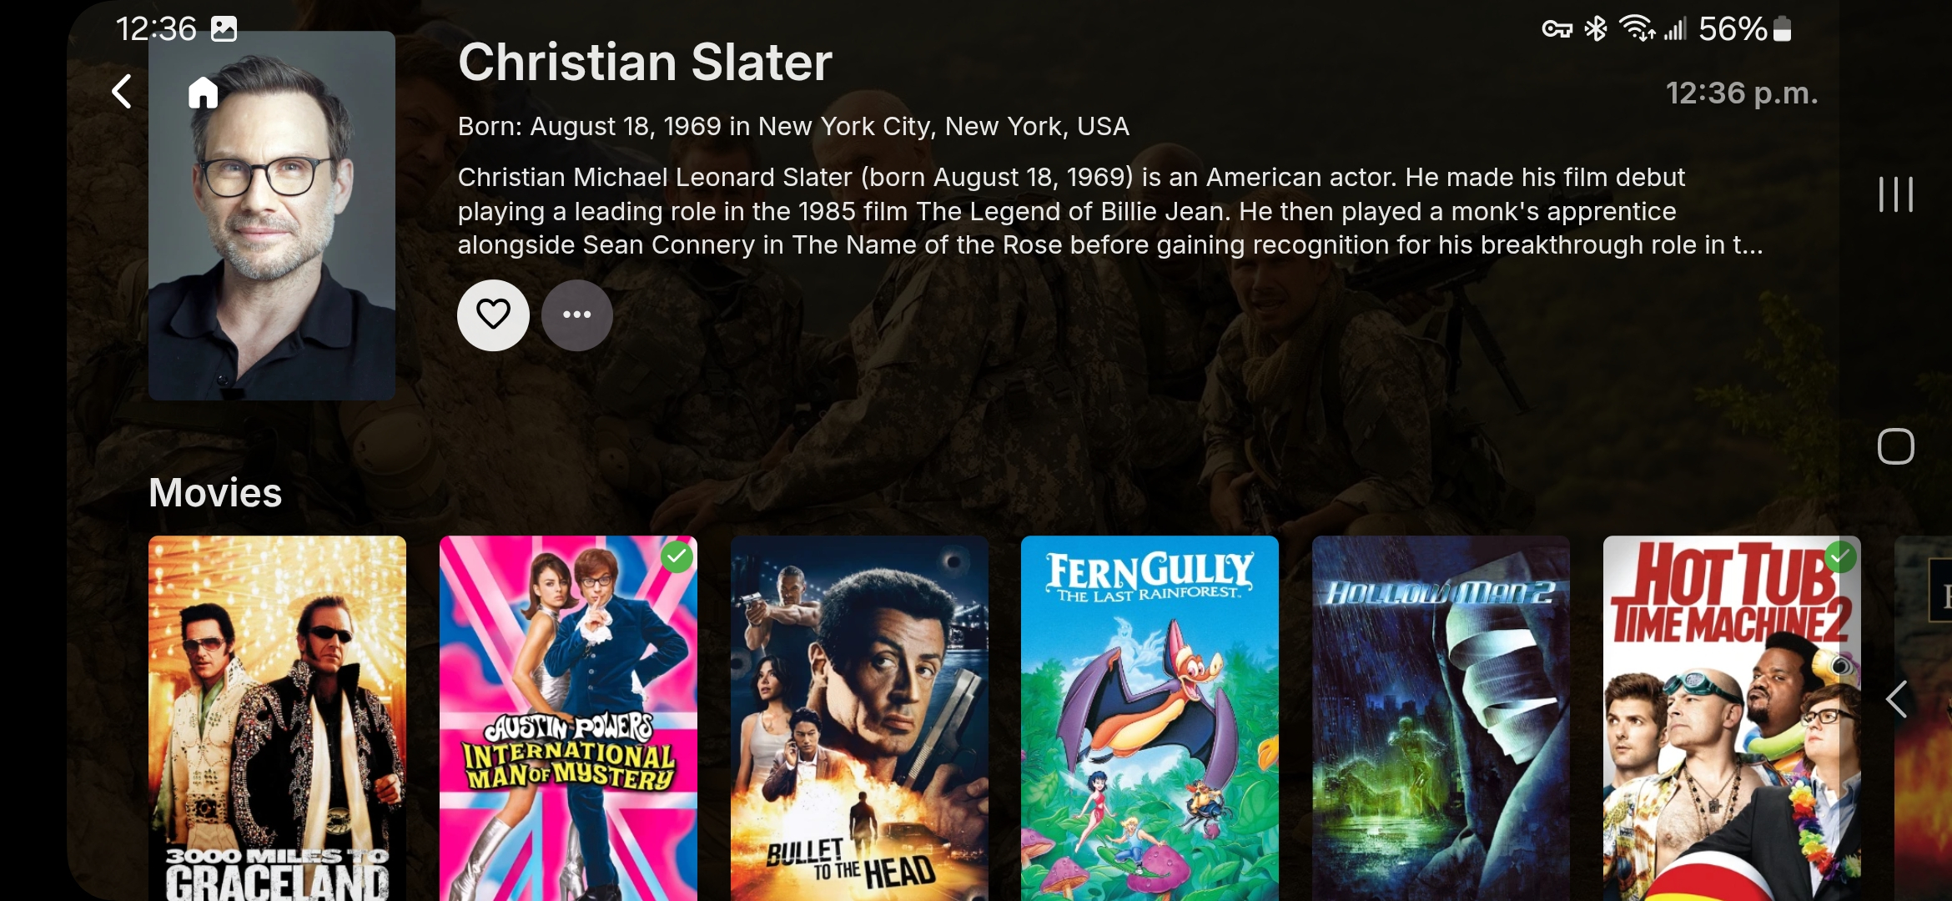Toggle the watched checkmark on Austin Powers
The image size is (1952, 901).
click(x=677, y=556)
